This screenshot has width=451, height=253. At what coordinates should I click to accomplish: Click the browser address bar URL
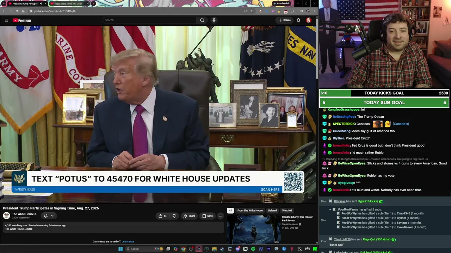55,11
